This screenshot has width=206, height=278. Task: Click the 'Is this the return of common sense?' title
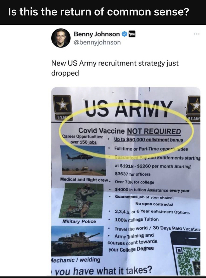tap(98, 12)
